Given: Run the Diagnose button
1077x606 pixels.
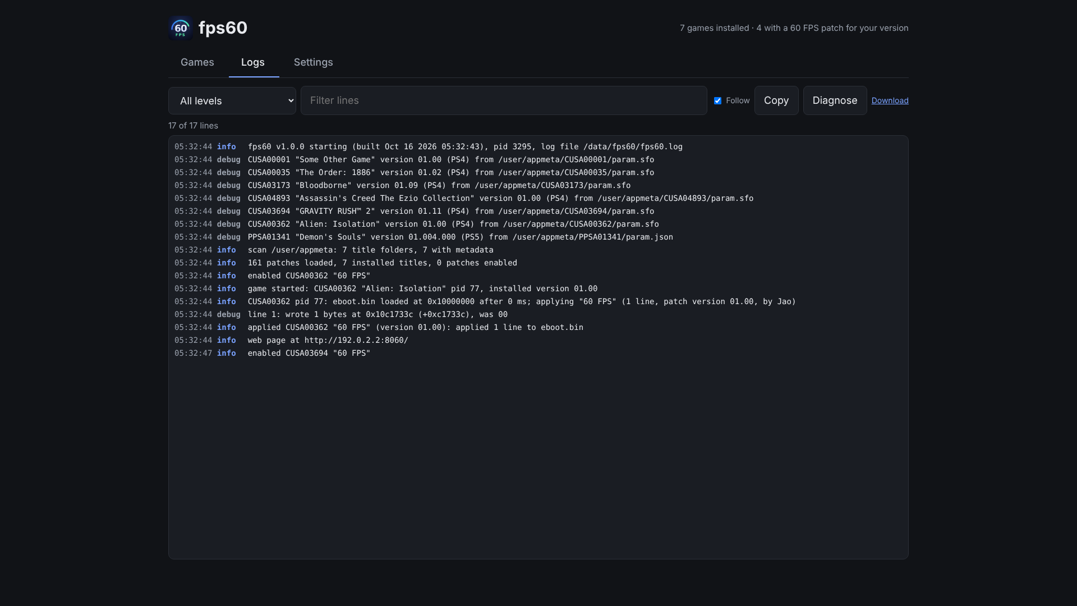Looking at the screenshot, I should pyautogui.click(x=835, y=100).
